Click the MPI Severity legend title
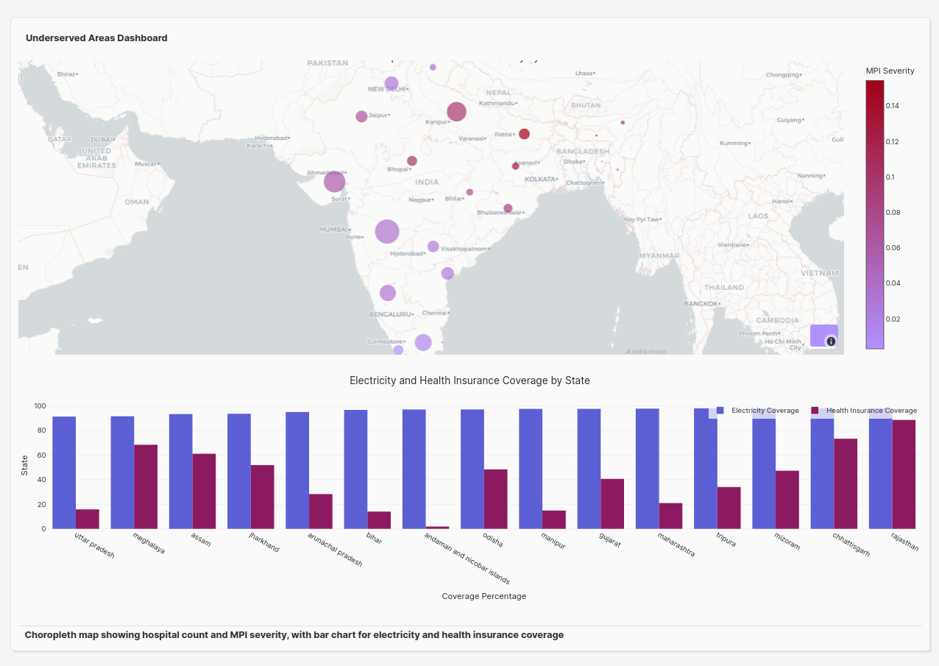 click(x=890, y=71)
